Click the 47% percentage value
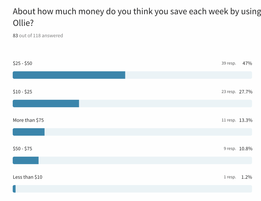 click(247, 63)
